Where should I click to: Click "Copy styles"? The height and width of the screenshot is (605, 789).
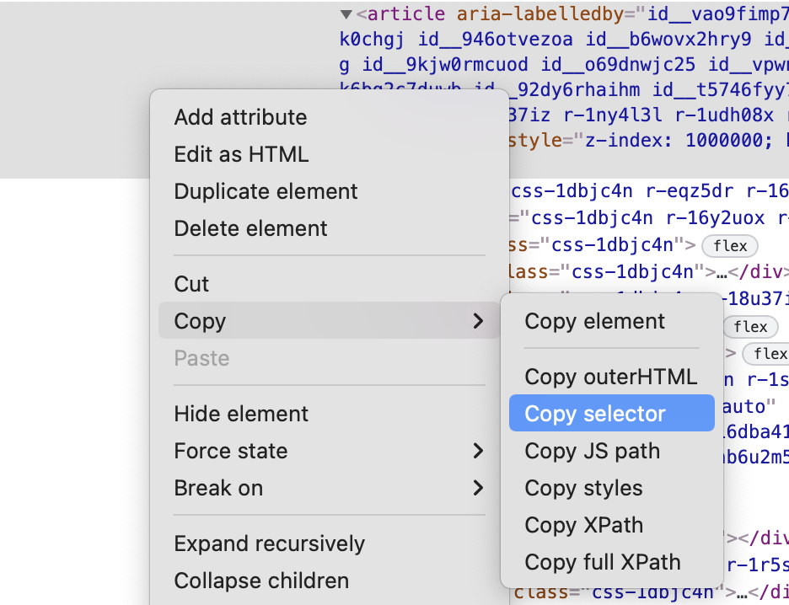point(582,488)
